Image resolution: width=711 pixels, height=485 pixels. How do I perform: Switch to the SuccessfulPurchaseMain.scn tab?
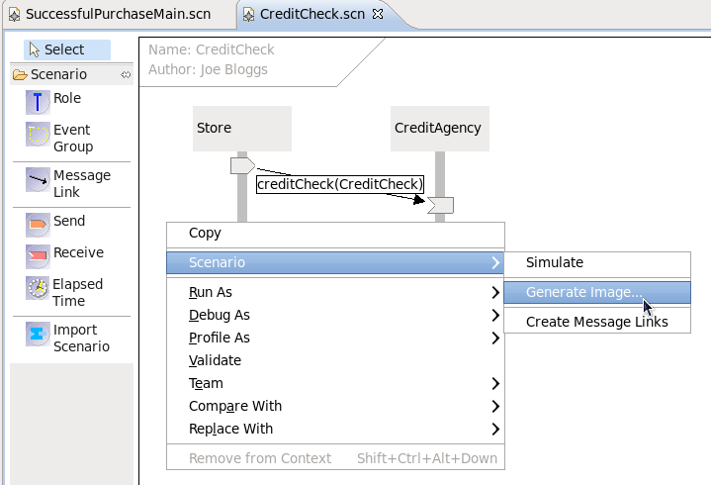tap(117, 15)
